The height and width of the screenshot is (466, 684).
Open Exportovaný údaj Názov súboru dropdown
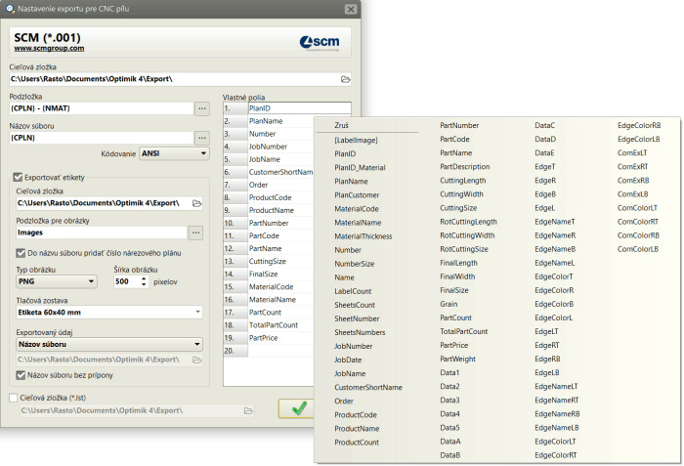(x=109, y=344)
